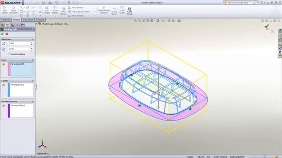282x158 pixels.
Task: Select the Circle sketch tool
Action: click(x=27, y=7)
